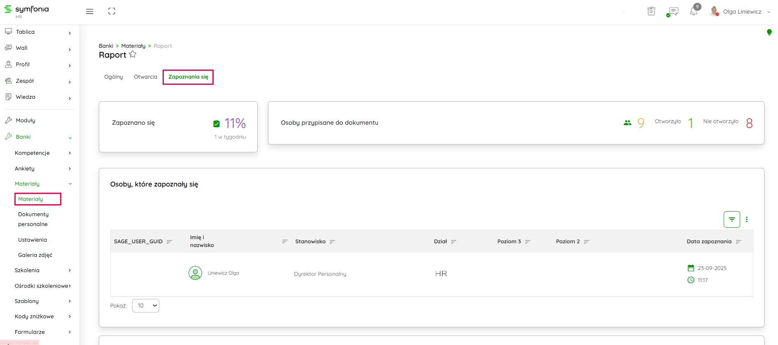Sort by Data zapoznania column
This screenshot has width=778, height=345.
[738, 242]
